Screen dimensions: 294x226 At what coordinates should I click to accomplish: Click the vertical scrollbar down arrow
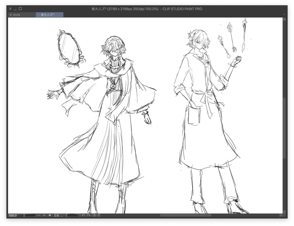284,212
